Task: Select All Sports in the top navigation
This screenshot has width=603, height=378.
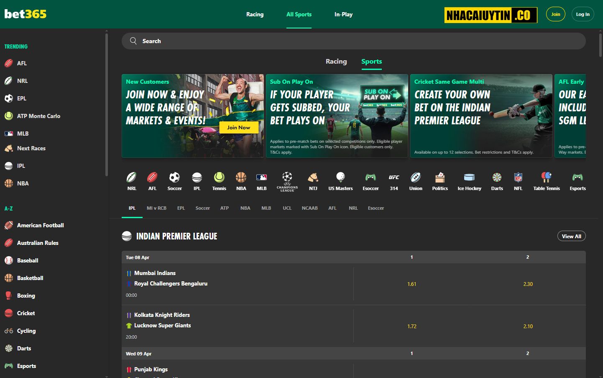Action: tap(299, 14)
